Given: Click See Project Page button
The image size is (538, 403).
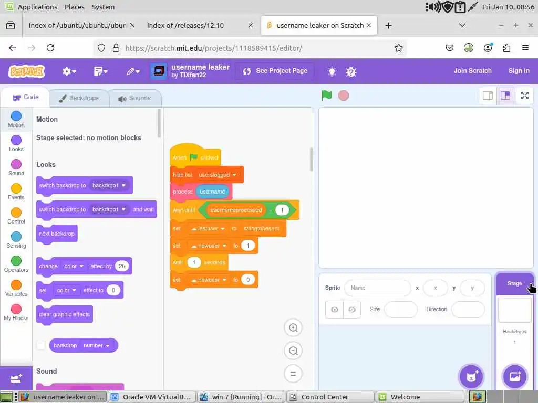Looking at the screenshot, I should (275, 71).
